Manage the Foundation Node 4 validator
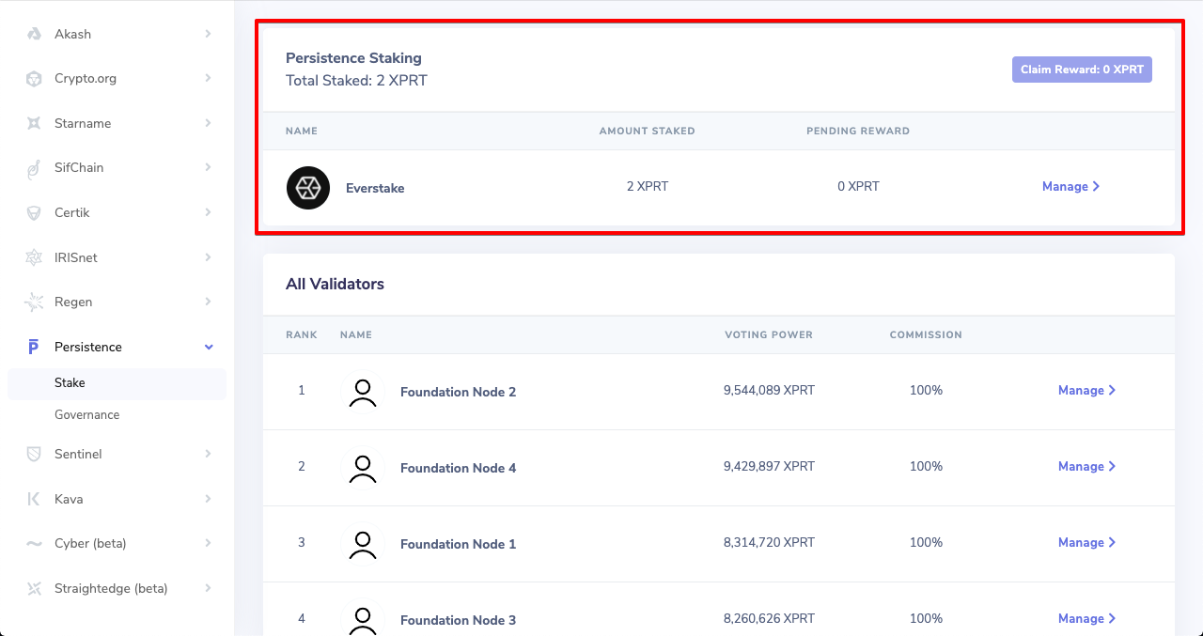 1086,467
